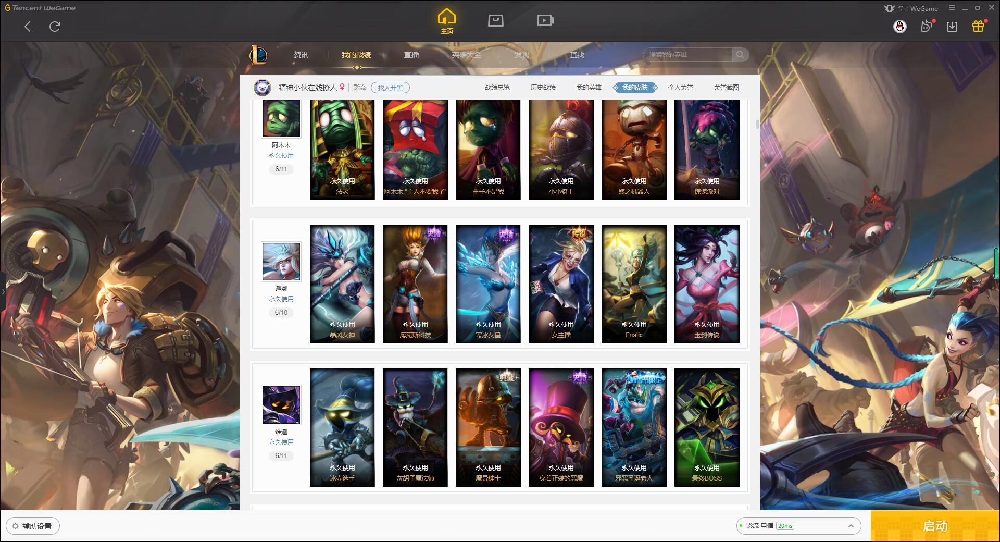The width and height of the screenshot is (1000, 542).
Task: Open the 暴风女神 skin card
Action: click(342, 284)
